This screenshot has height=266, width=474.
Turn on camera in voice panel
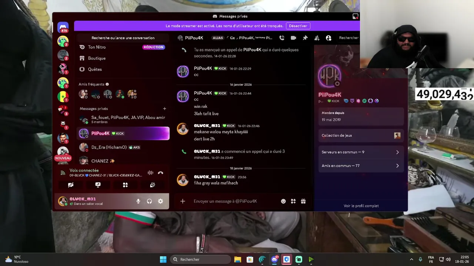point(71,185)
